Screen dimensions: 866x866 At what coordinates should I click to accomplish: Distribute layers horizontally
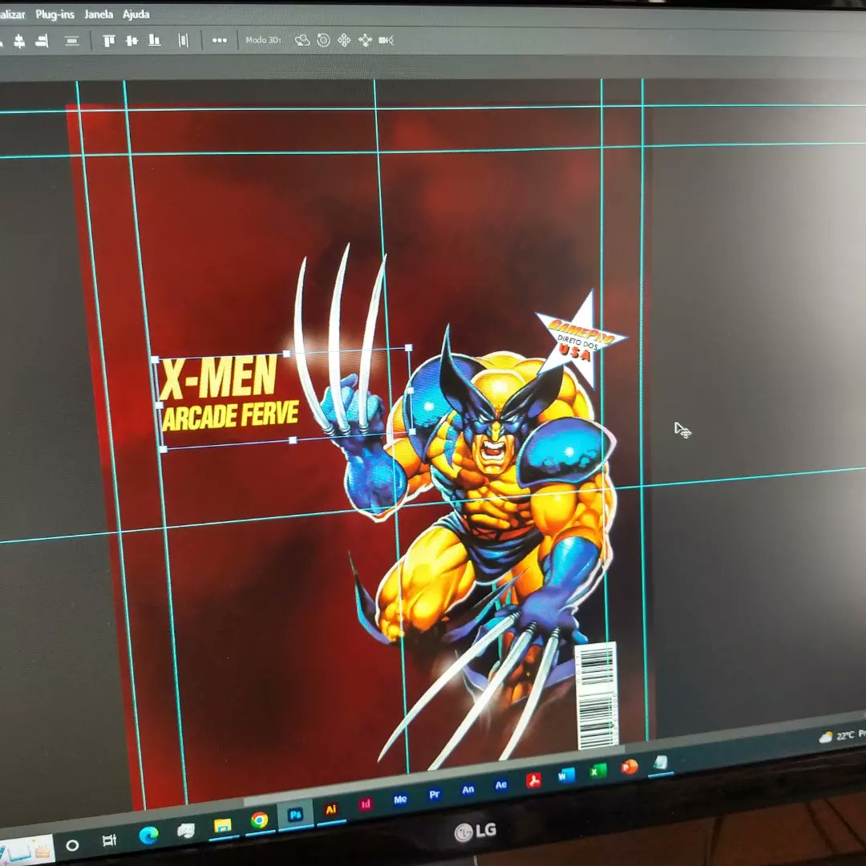point(184,40)
